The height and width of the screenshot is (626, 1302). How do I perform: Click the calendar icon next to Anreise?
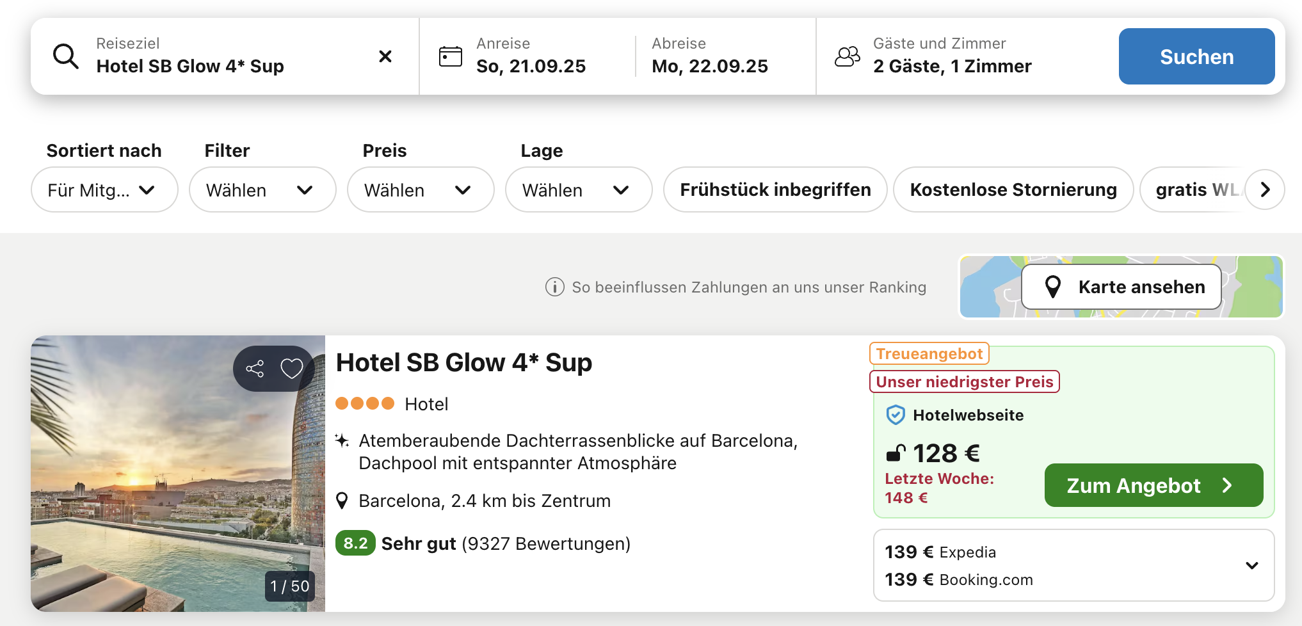tap(451, 56)
